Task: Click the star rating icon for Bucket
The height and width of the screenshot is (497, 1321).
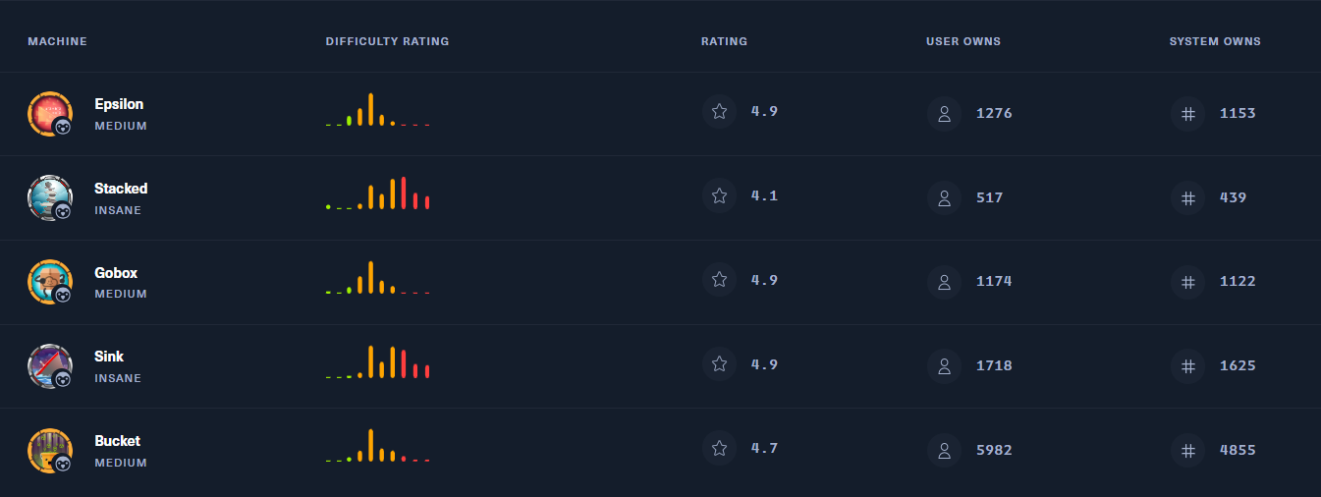Action: (719, 449)
